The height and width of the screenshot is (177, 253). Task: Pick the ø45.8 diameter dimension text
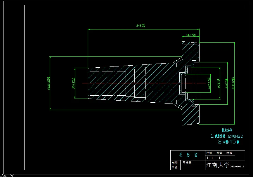(x=209, y=83)
